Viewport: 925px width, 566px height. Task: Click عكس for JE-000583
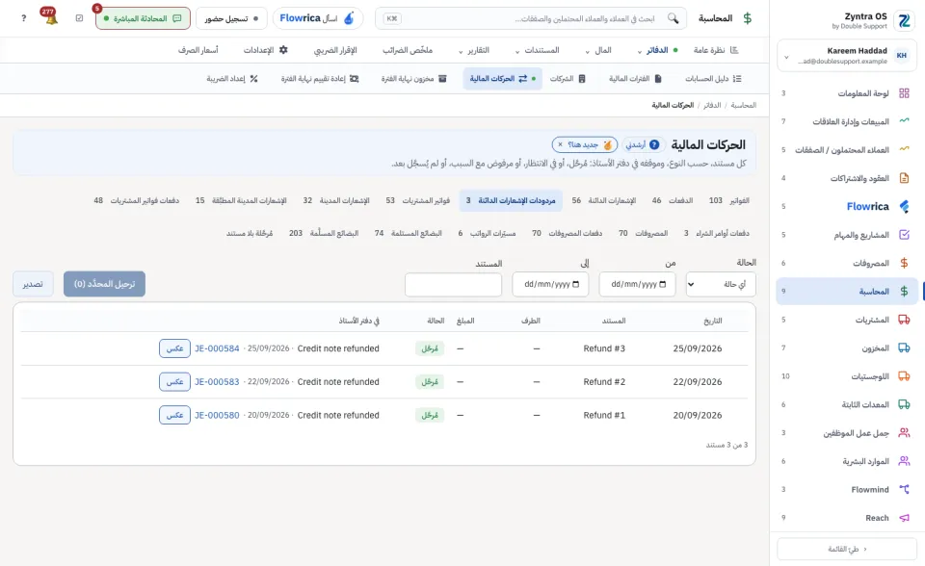click(174, 381)
